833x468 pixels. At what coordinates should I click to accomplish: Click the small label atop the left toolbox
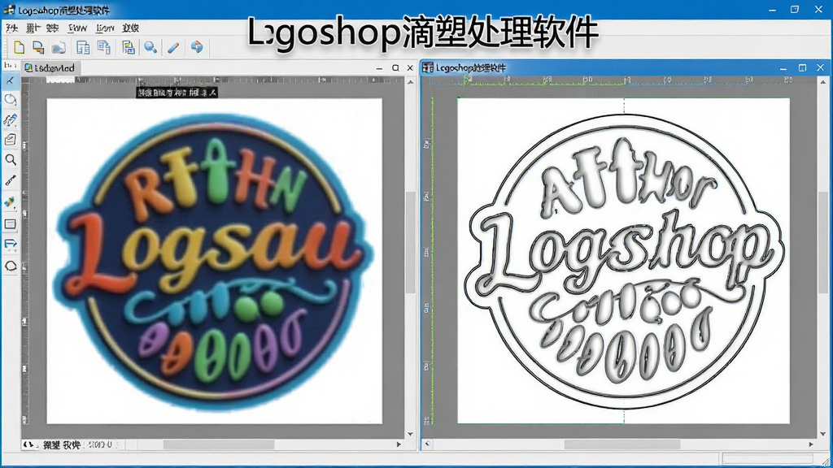pyautogui.click(x=10, y=65)
